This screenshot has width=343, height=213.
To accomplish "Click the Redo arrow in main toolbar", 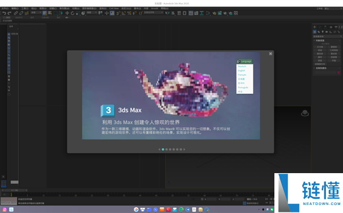I will click(9, 13).
